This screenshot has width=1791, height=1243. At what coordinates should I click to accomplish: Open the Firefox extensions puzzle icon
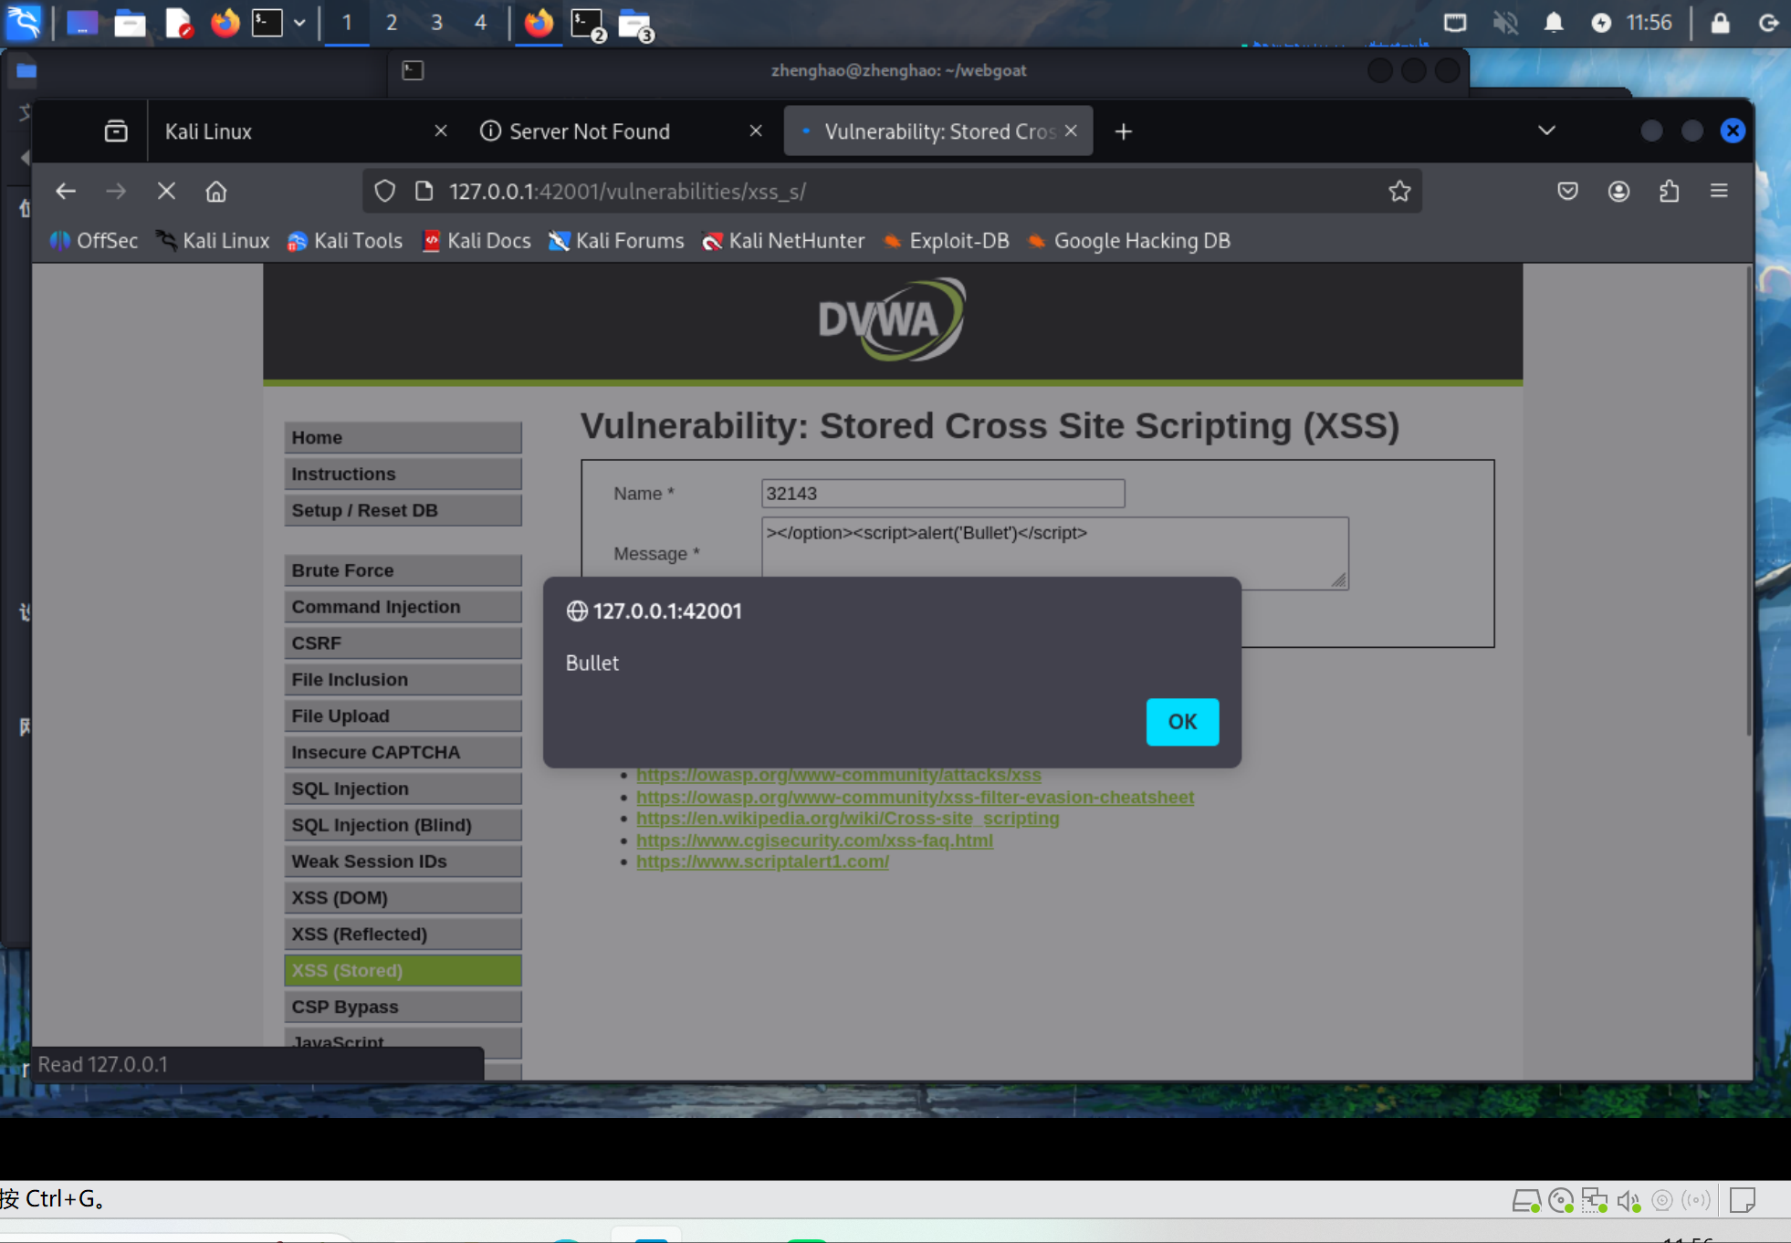click(x=1669, y=192)
